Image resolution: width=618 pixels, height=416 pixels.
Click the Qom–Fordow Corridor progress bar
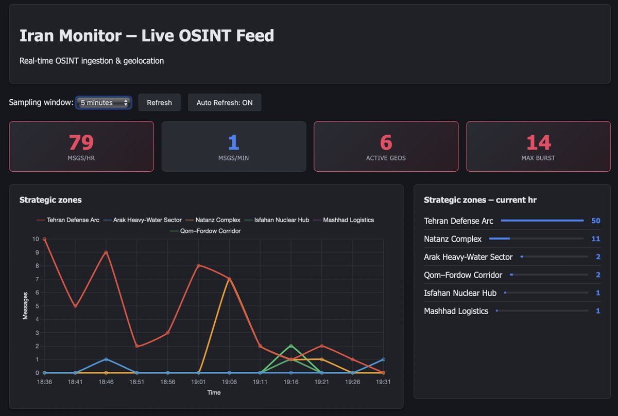pos(549,275)
